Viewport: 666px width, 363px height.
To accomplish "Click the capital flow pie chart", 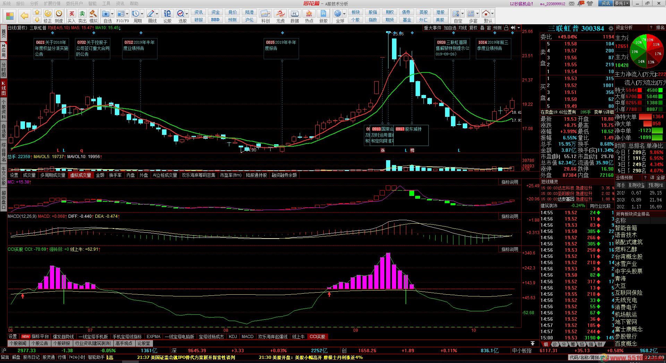I will point(646,51).
